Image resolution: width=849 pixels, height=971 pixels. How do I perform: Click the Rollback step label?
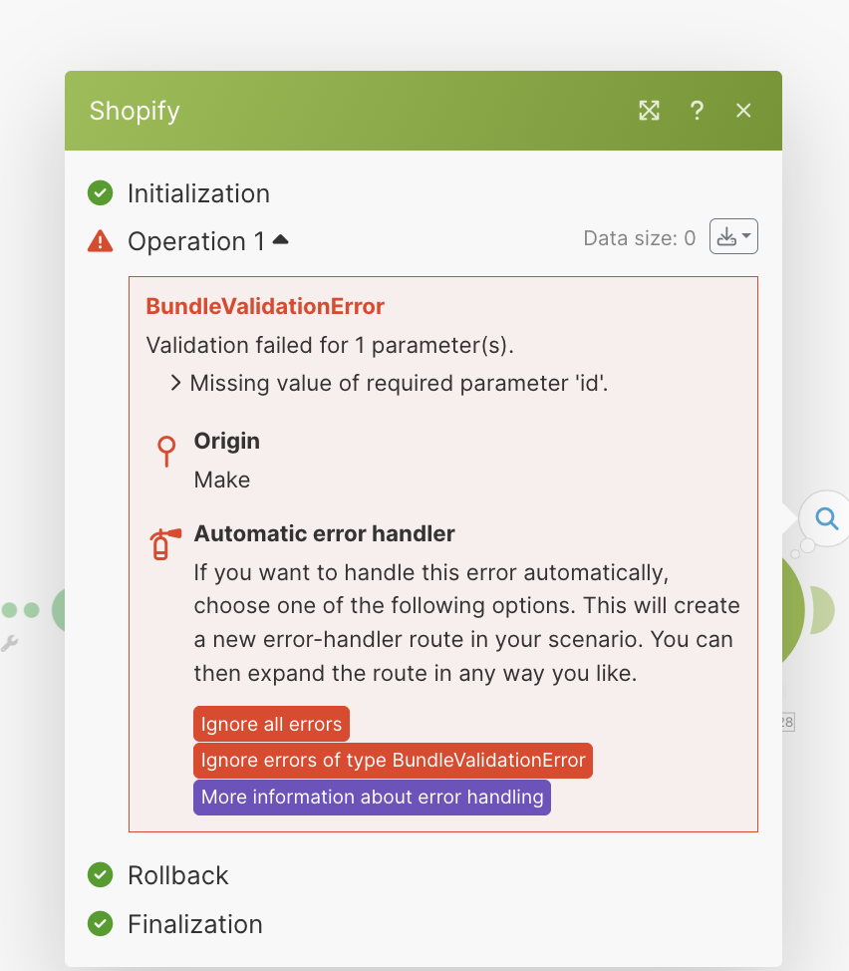[x=178, y=875]
